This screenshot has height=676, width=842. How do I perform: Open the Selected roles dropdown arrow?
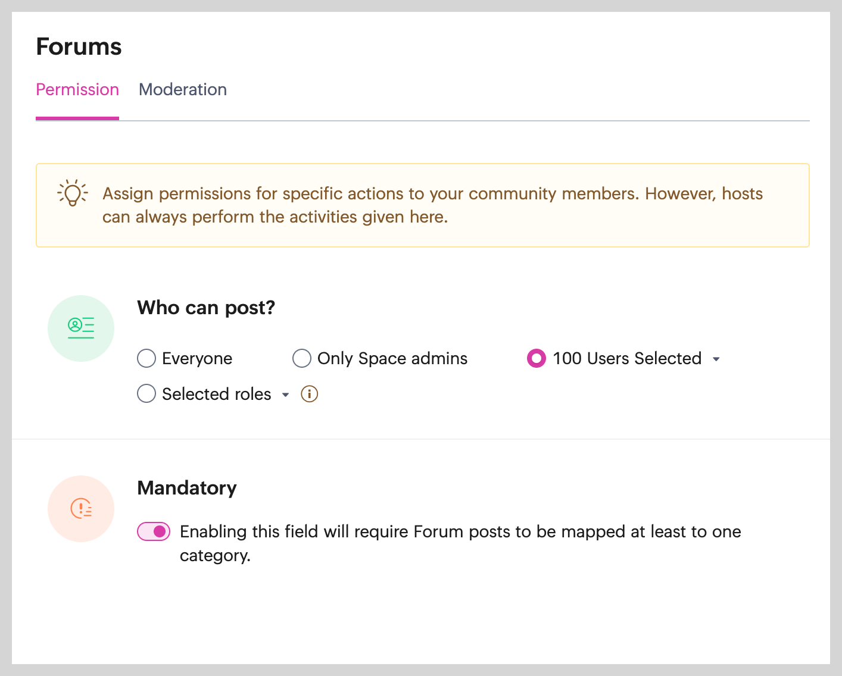(286, 395)
